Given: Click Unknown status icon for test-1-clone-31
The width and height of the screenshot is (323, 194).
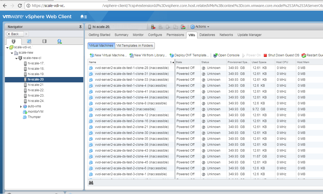Looking at the screenshot, I should click(204, 74).
